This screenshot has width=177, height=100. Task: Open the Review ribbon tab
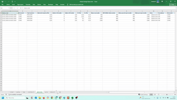click(x=39, y=4)
